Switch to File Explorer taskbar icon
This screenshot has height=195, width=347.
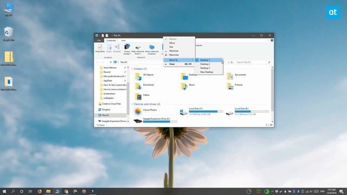(48, 191)
